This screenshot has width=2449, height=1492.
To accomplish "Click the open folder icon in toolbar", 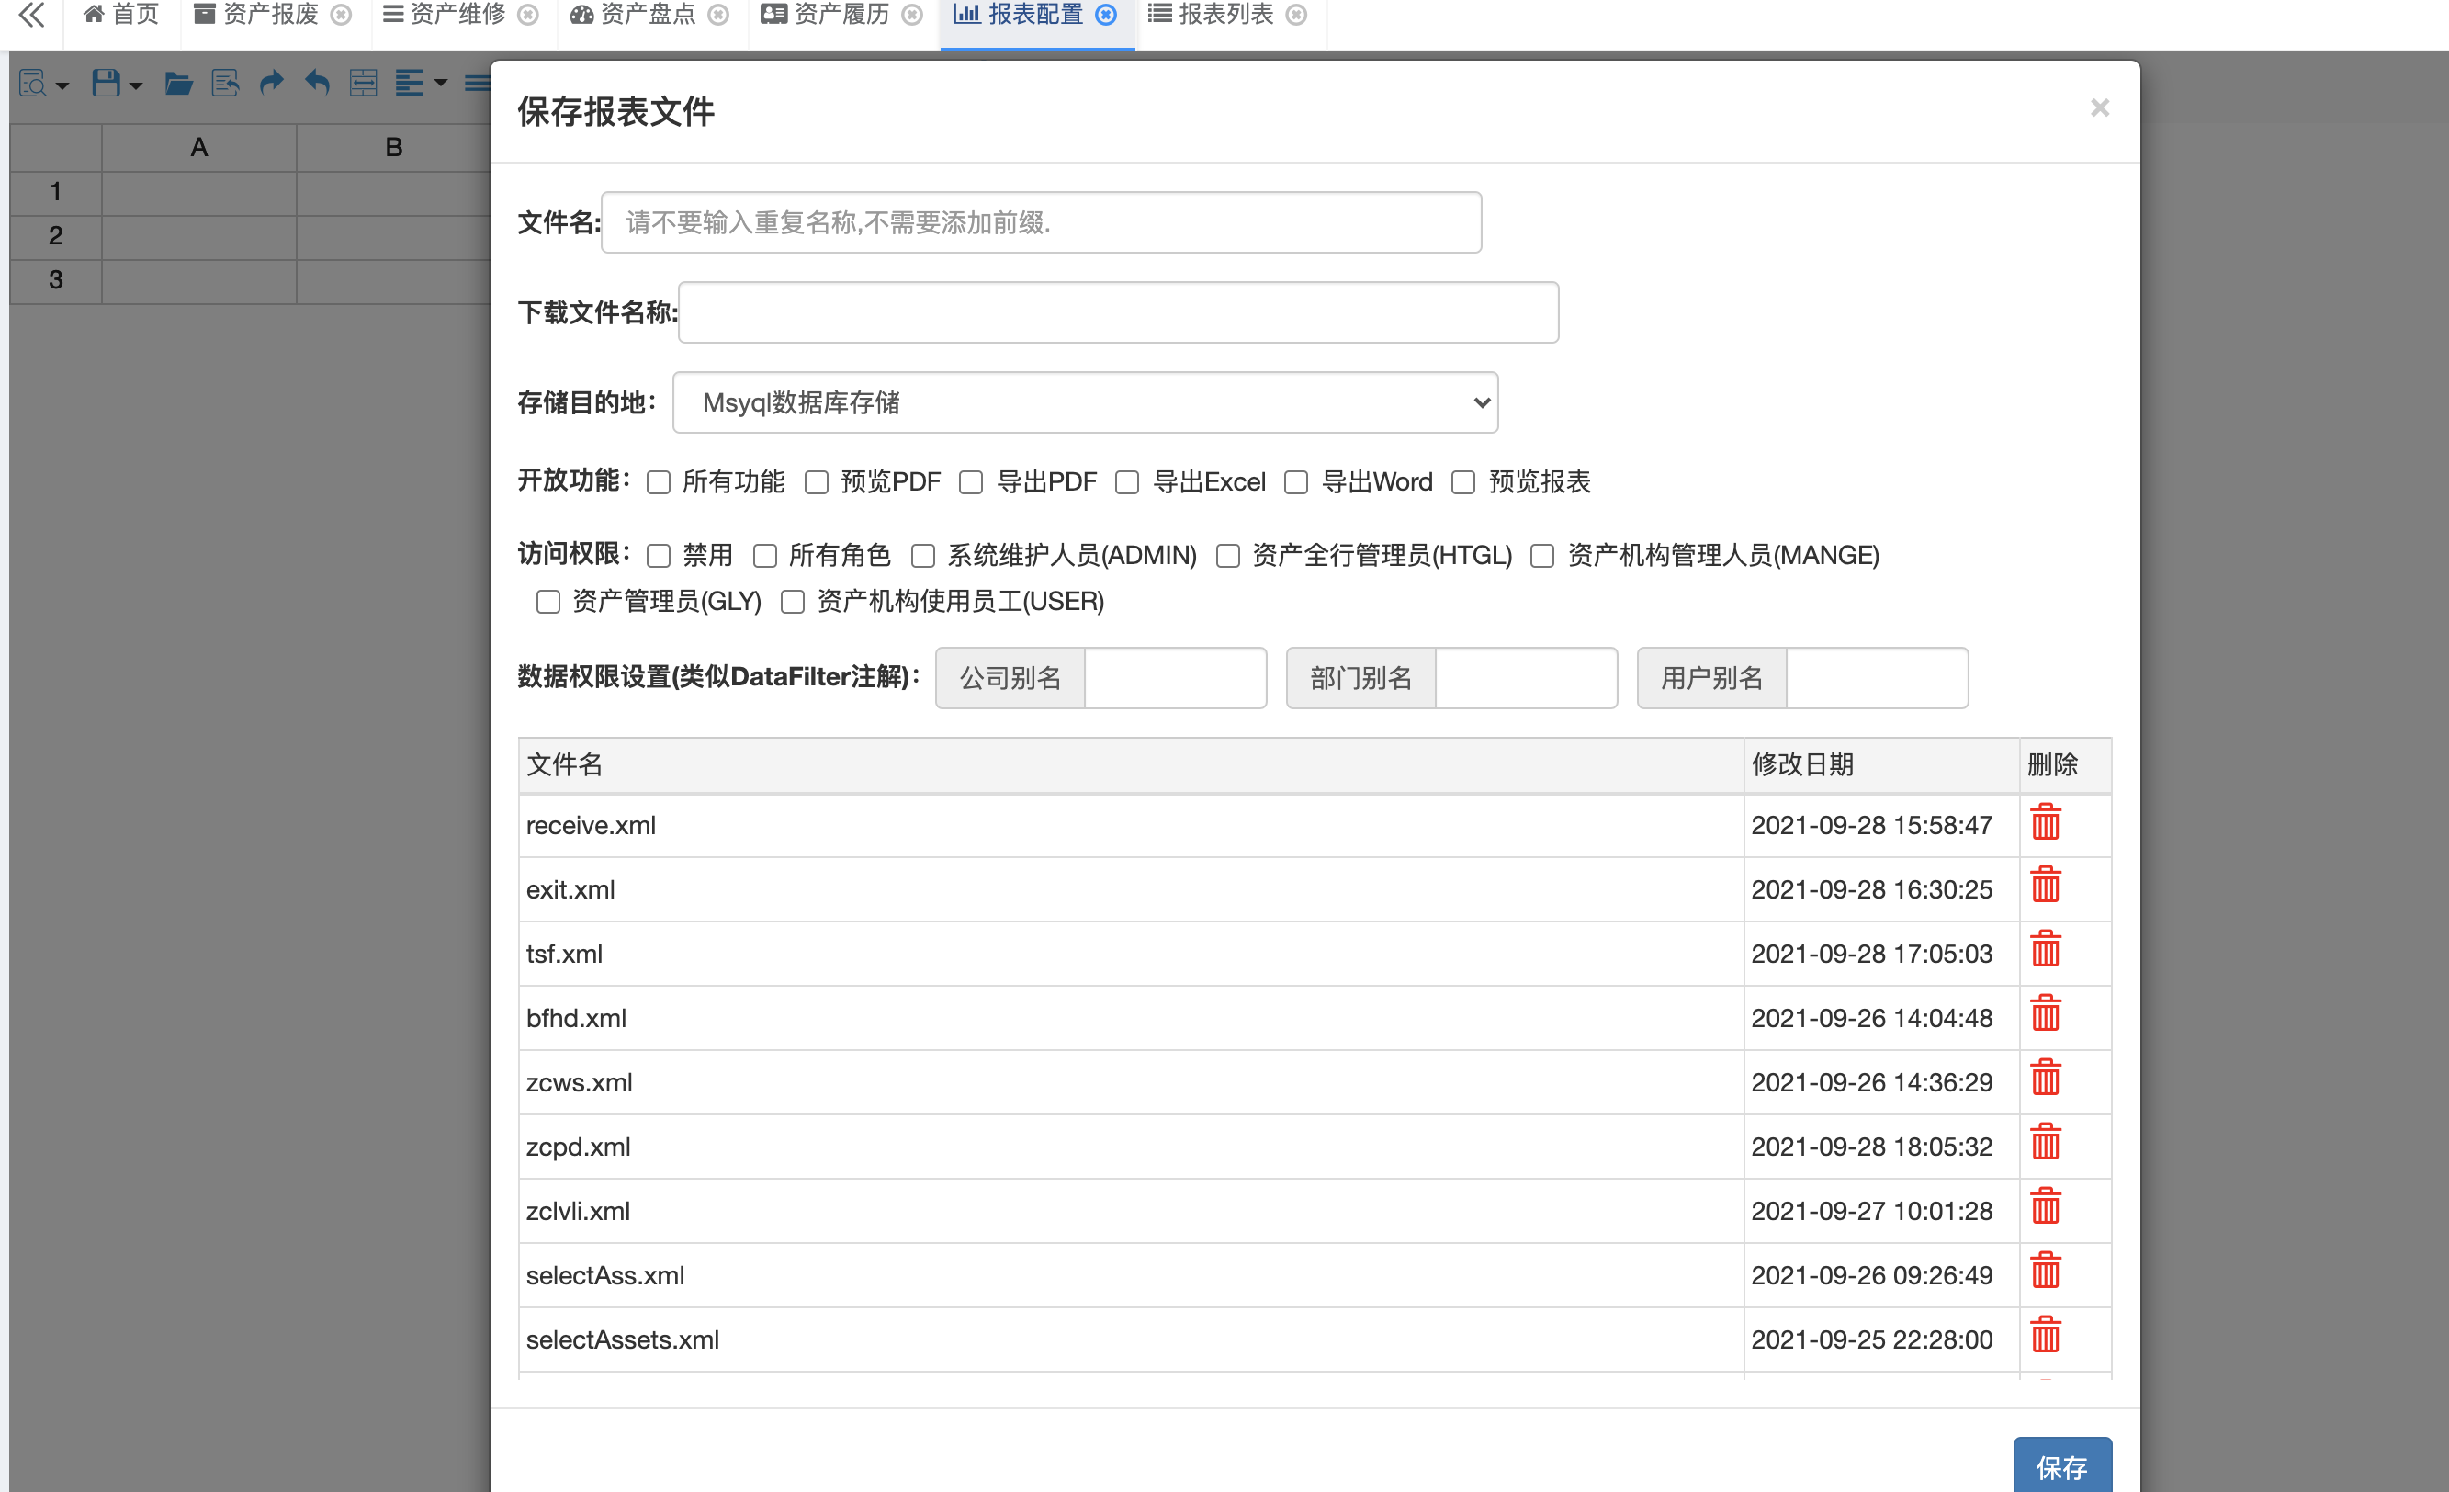I will pos(179,83).
